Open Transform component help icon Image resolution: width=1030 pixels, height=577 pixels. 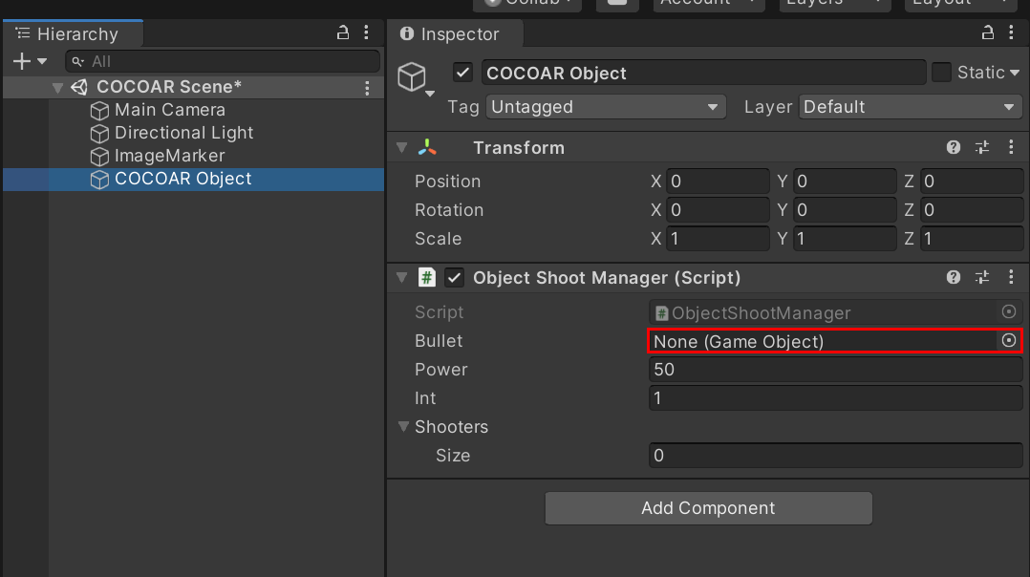pyautogui.click(x=954, y=148)
